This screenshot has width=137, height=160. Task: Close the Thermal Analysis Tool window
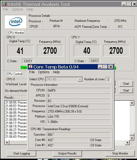tap(134, 4)
